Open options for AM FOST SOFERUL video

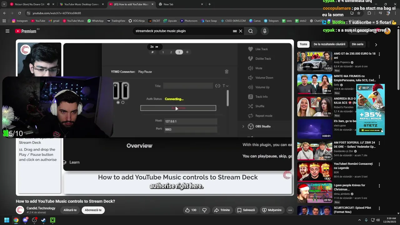point(379,143)
